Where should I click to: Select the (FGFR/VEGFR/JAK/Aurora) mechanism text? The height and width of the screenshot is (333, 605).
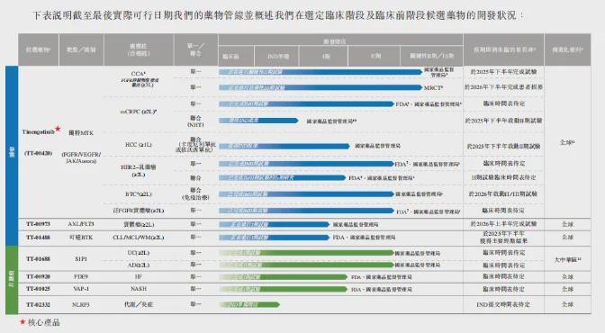point(81,157)
